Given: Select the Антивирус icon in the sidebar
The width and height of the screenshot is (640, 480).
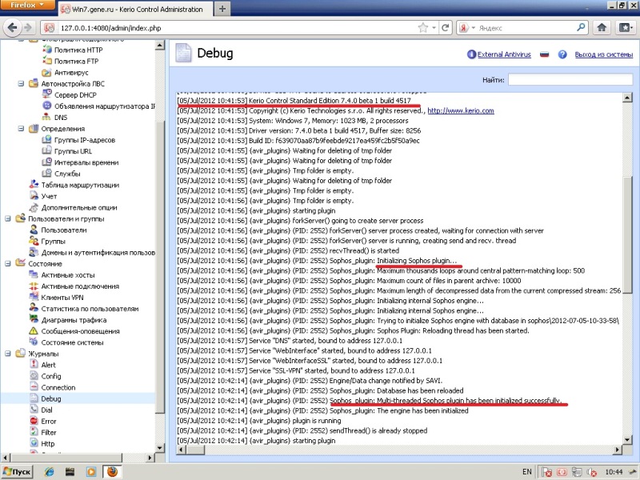Looking at the screenshot, I should (x=46, y=73).
